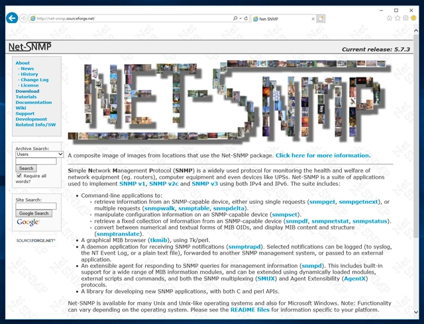
Task: Click Current release: 5.7.3 text
Action: tap(376, 50)
